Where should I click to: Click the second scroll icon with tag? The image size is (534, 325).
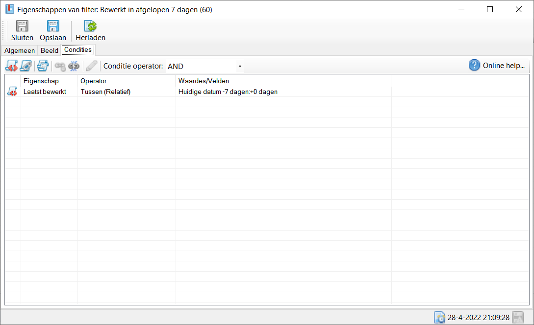[26, 66]
